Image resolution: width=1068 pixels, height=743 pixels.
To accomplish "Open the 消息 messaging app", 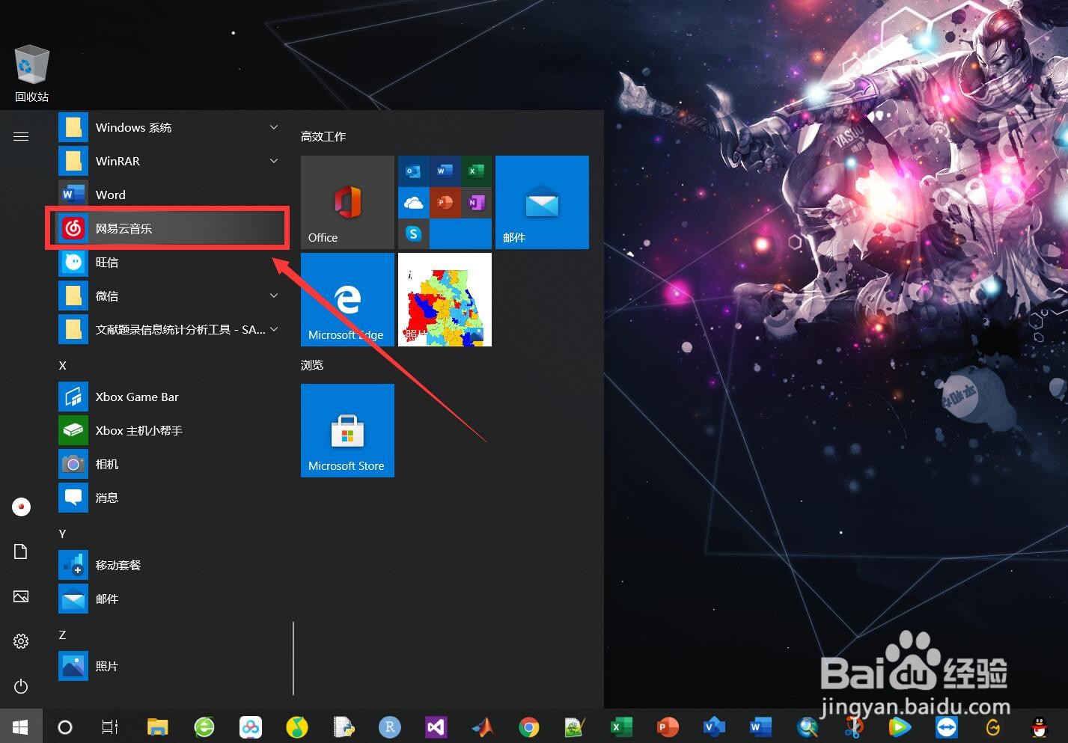I will [x=168, y=498].
